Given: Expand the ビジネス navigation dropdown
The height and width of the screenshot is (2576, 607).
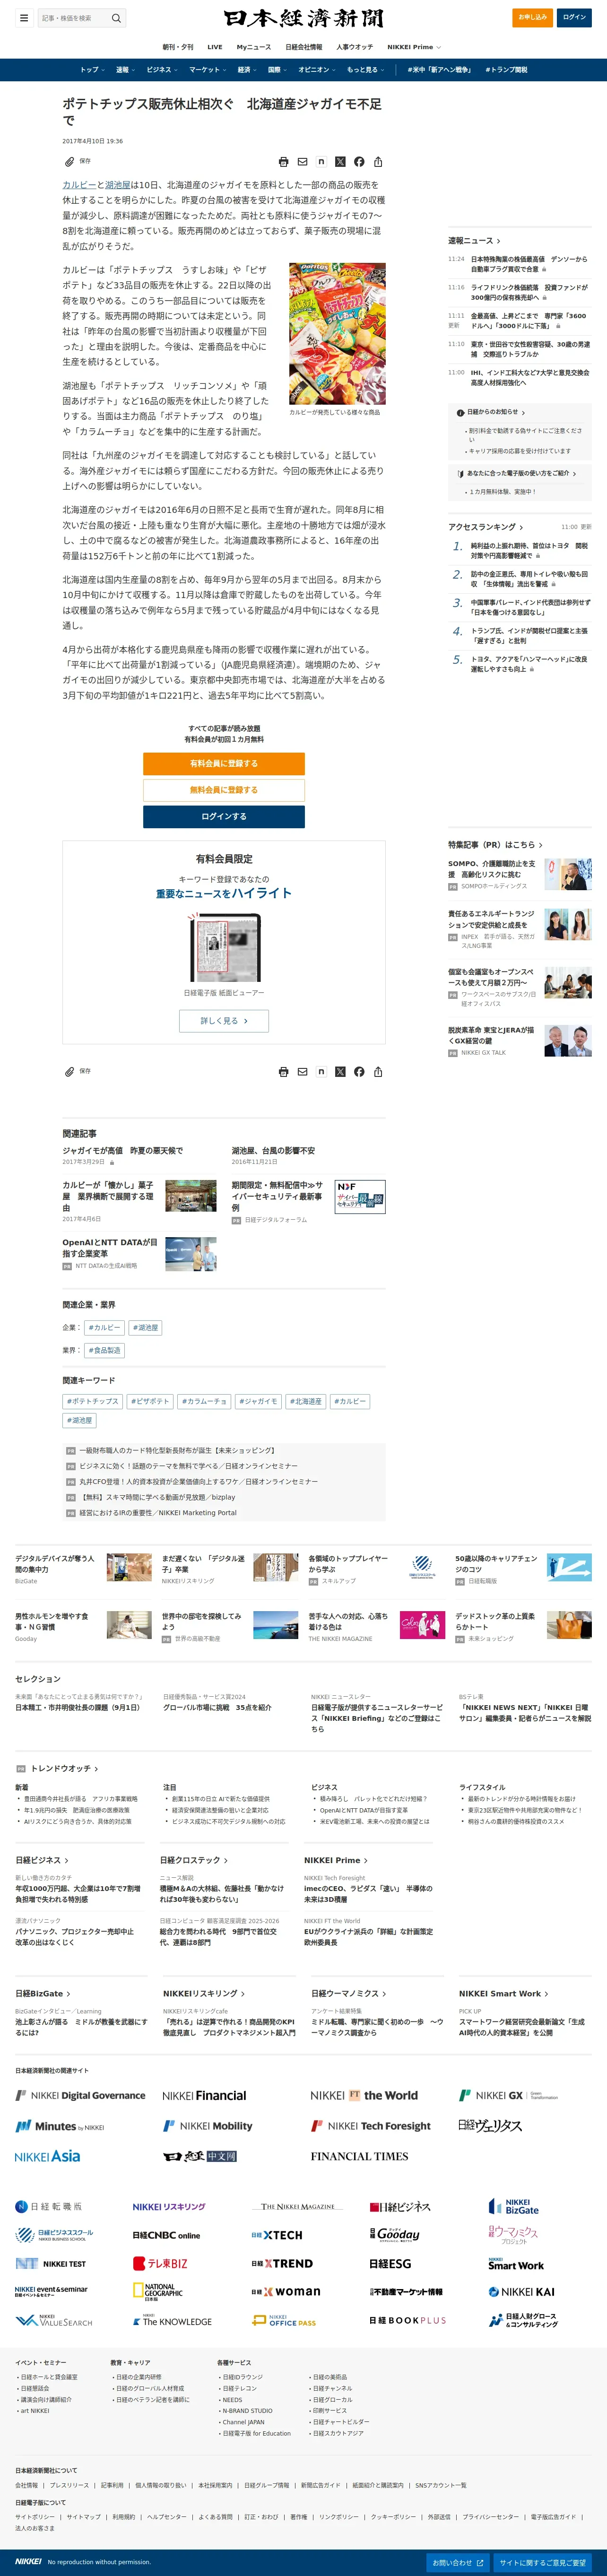Looking at the screenshot, I should coord(162,70).
